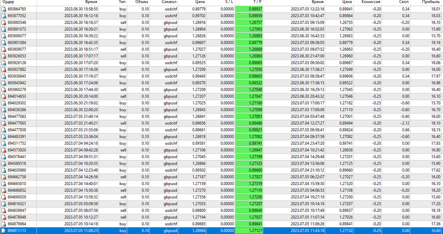The image size is (443, 234).
Task: Click the order icon beside 694511752
Action: click(x=4, y=143)
